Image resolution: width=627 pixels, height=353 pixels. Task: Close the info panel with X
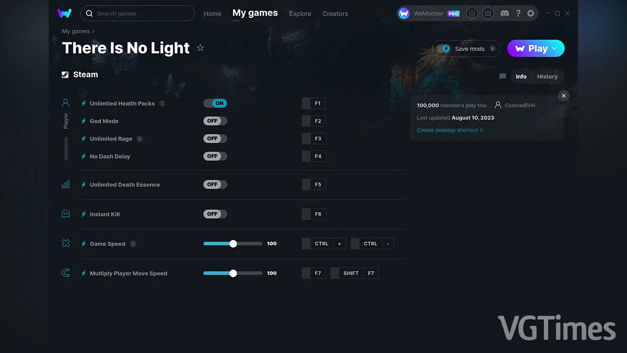[563, 96]
